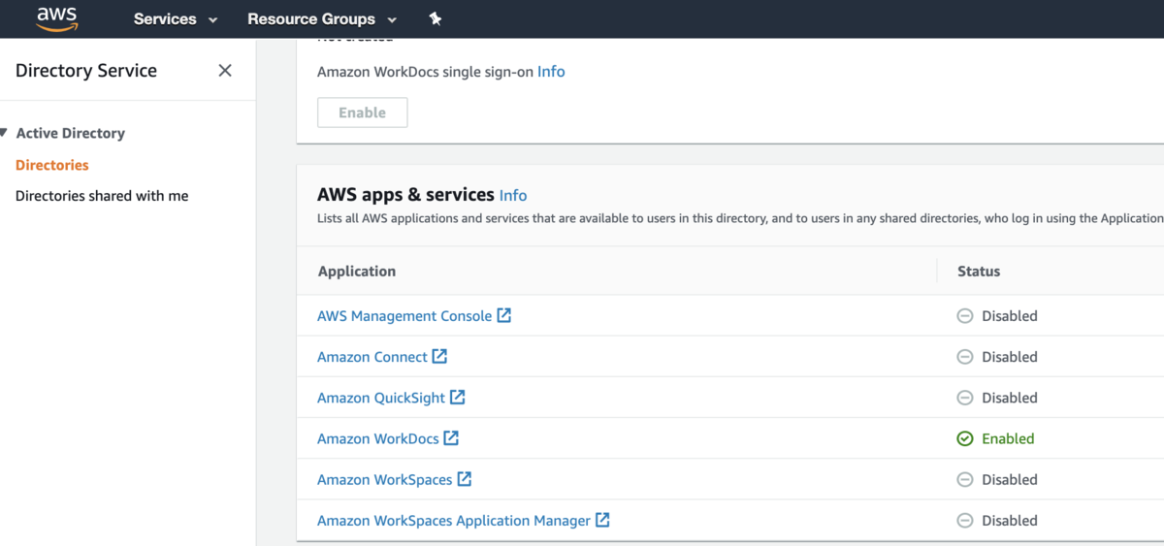Click external-link icon beside AWS Management Console
Viewport: 1164px width, 546px height.
coord(504,315)
